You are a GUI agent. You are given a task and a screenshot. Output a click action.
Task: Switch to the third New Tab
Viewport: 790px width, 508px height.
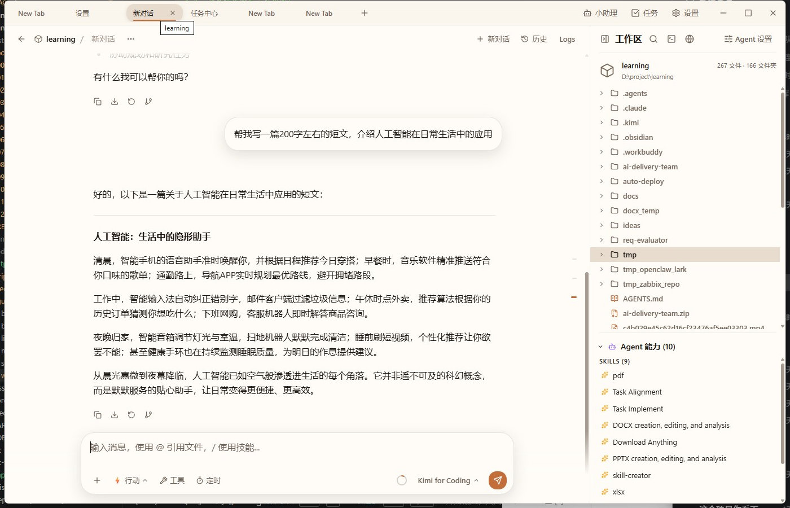click(319, 13)
